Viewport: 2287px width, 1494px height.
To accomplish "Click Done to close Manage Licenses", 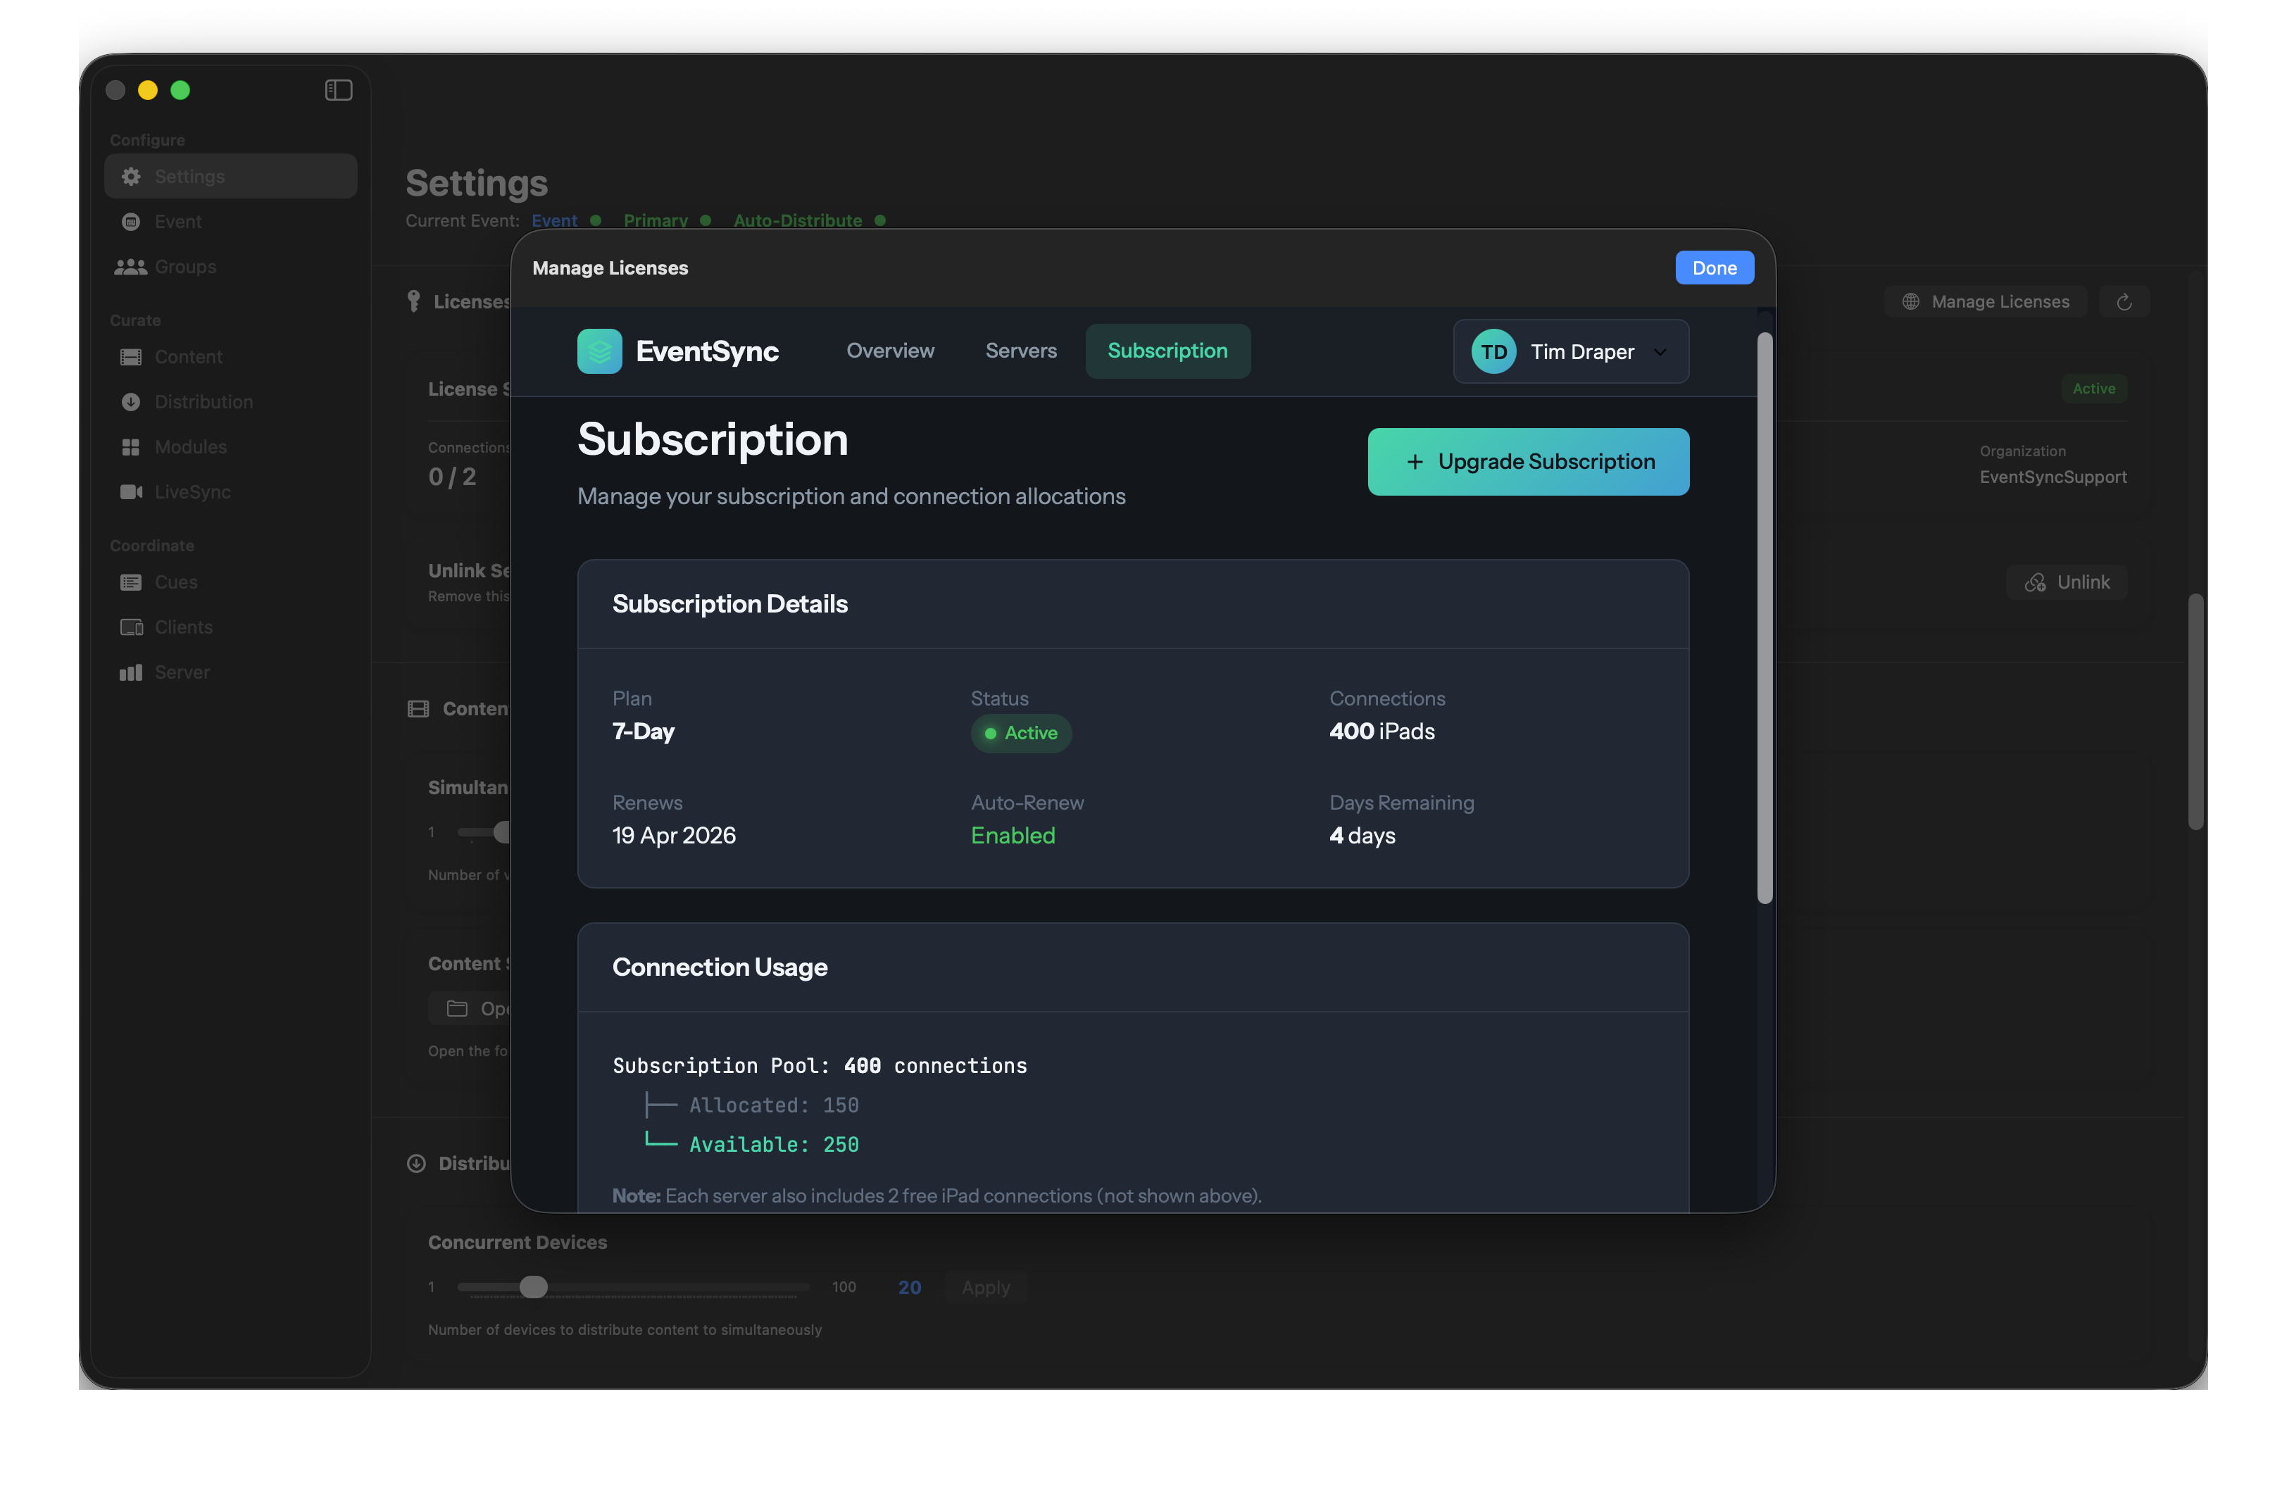I will pos(1715,268).
